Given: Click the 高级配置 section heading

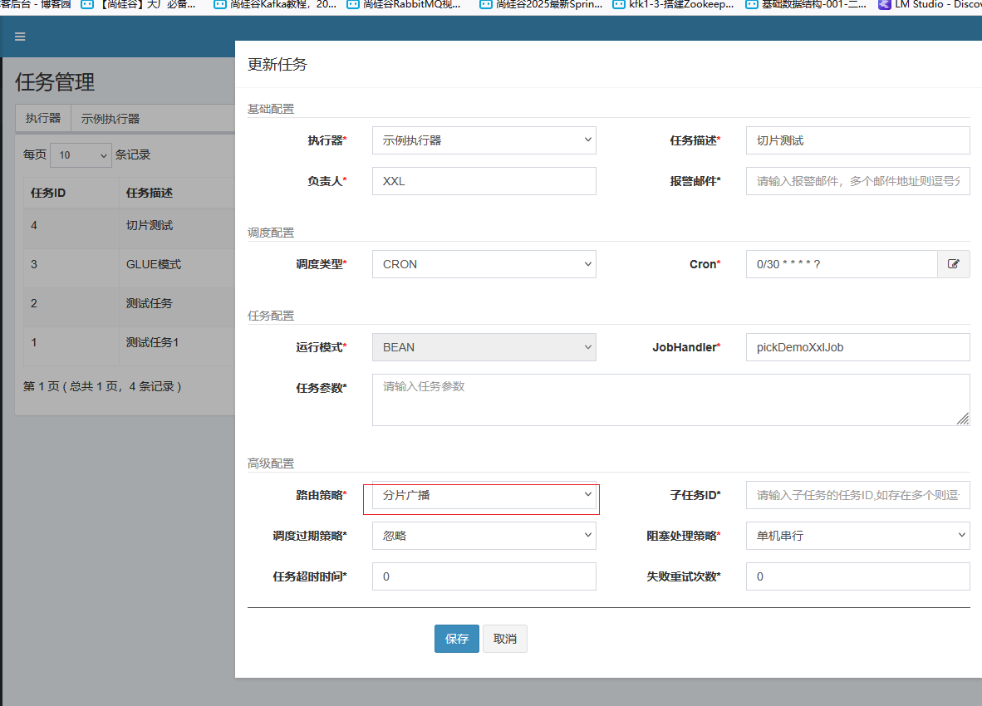Looking at the screenshot, I should tap(271, 463).
